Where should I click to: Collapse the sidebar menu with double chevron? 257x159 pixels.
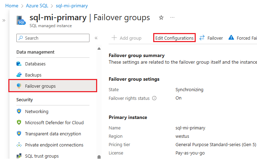(x=96, y=38)
